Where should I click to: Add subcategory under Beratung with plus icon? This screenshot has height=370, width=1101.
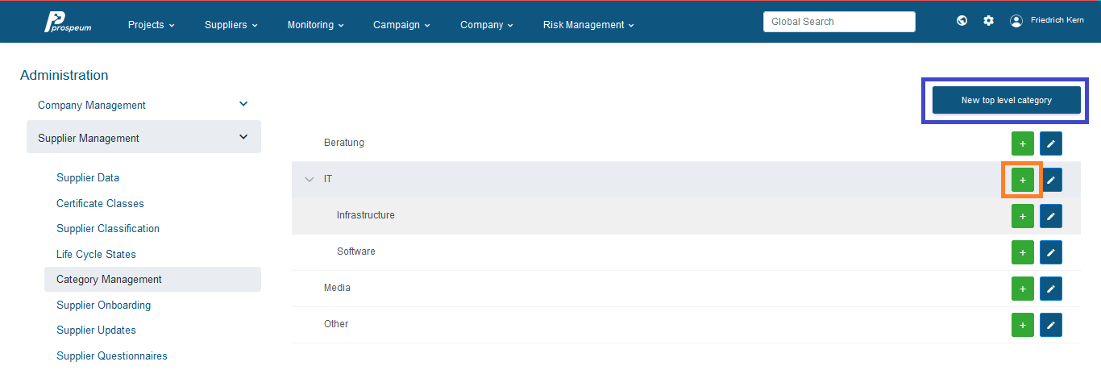pyautogui.click(x=1022, y=143)
